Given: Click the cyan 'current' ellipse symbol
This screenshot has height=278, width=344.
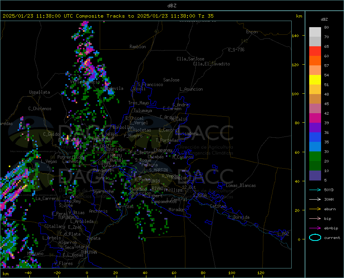Looking at the screenshot, I should click(x=315, y=237).
